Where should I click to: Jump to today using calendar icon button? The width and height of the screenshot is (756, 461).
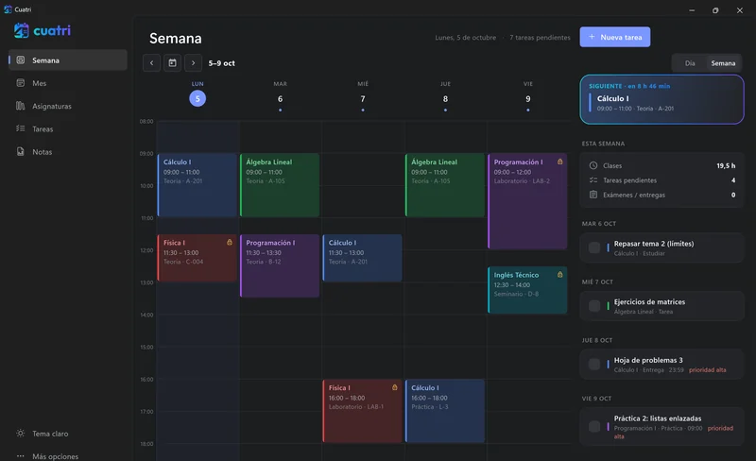[172, 62]
